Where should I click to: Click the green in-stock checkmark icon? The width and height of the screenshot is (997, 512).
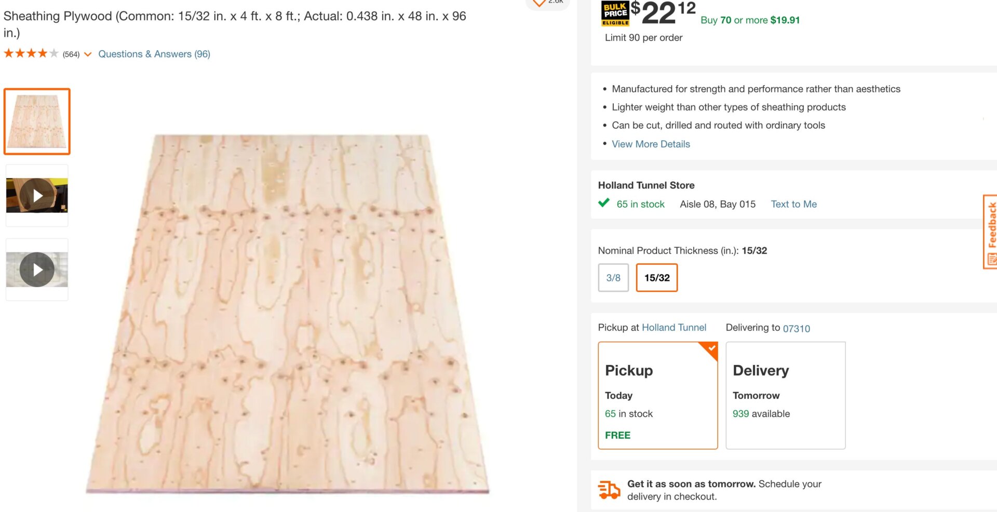coord(604,203)
